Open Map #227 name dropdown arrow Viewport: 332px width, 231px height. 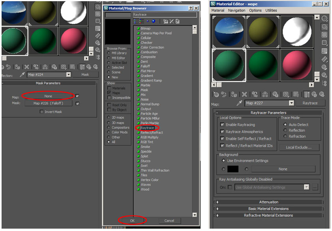click(292, 103)
